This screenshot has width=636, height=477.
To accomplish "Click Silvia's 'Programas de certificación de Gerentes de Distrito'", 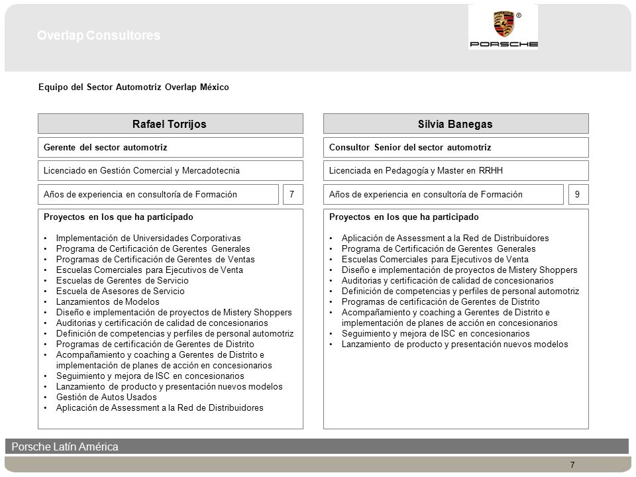I will [441, 302].
